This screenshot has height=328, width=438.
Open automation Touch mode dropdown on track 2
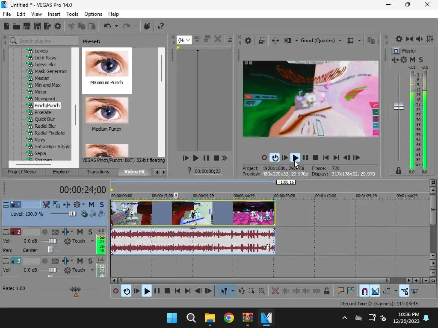pos(92,241)
